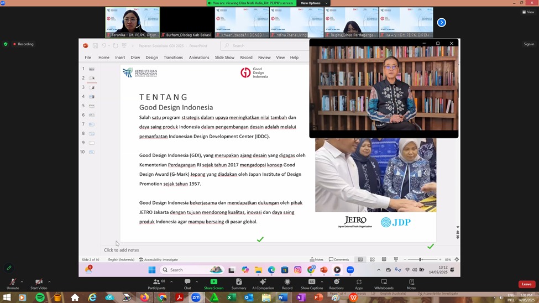Expand audio options arrow beside Unmute
The width and height of the screenshot is (539, 303).
[22, 281]
